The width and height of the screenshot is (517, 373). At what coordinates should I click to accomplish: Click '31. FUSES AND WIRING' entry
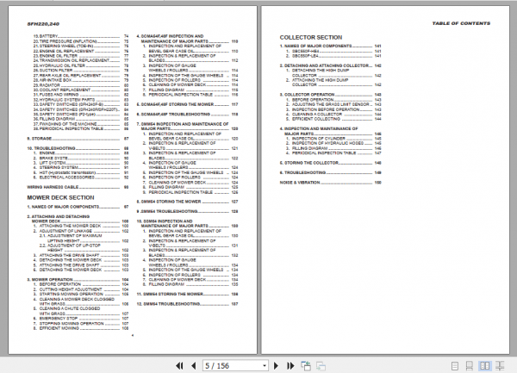(x=79, y=95)
